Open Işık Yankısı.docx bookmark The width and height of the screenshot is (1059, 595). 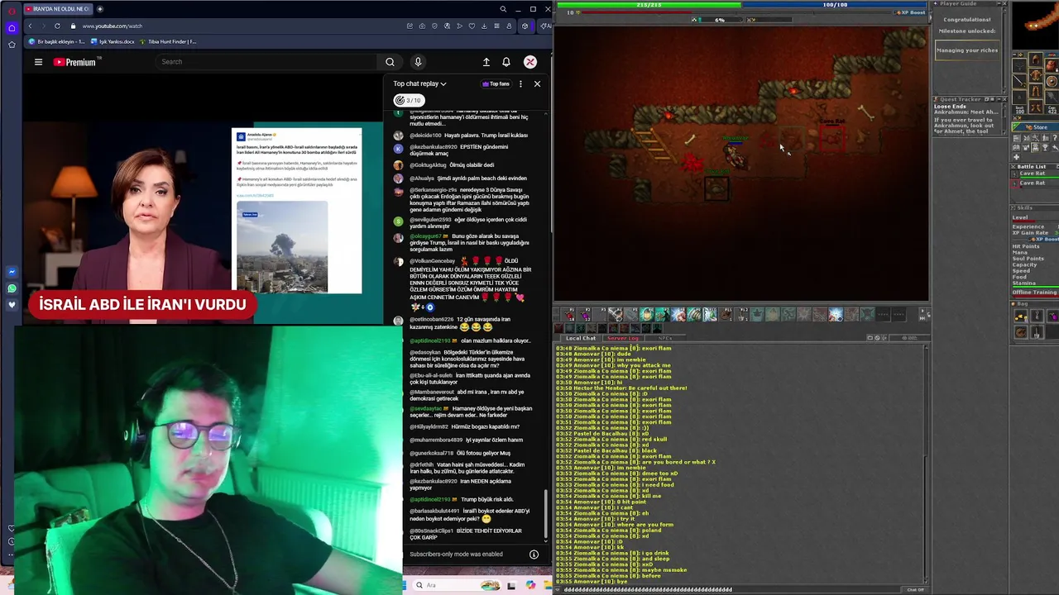(112, 41)
